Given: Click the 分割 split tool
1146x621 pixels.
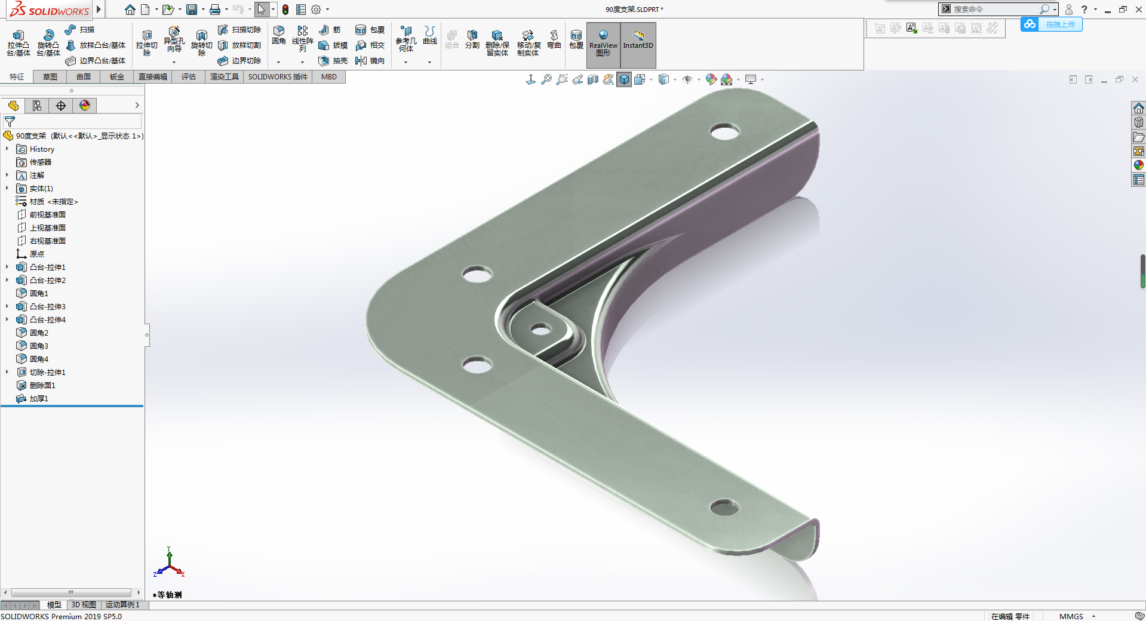Looking at the screenshot, I should 472,39.
